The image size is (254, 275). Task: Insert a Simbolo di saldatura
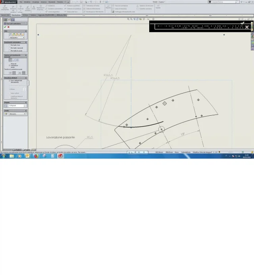click(x=73, y=9)
